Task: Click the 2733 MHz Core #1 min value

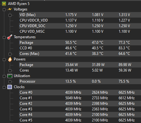Action: [100, 98]
